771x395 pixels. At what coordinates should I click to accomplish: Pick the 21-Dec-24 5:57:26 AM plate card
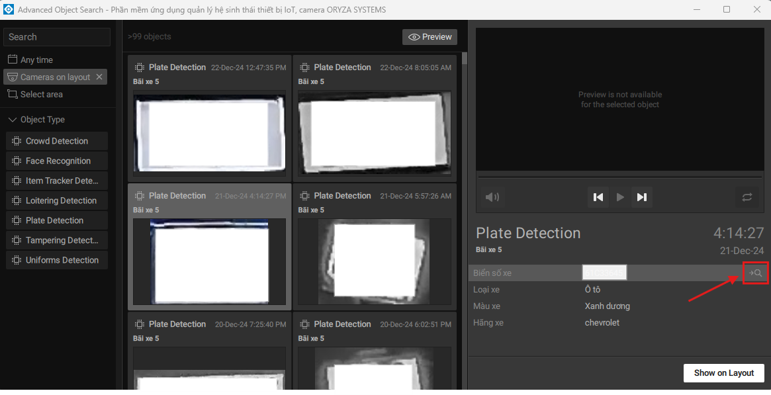[375, 247]
